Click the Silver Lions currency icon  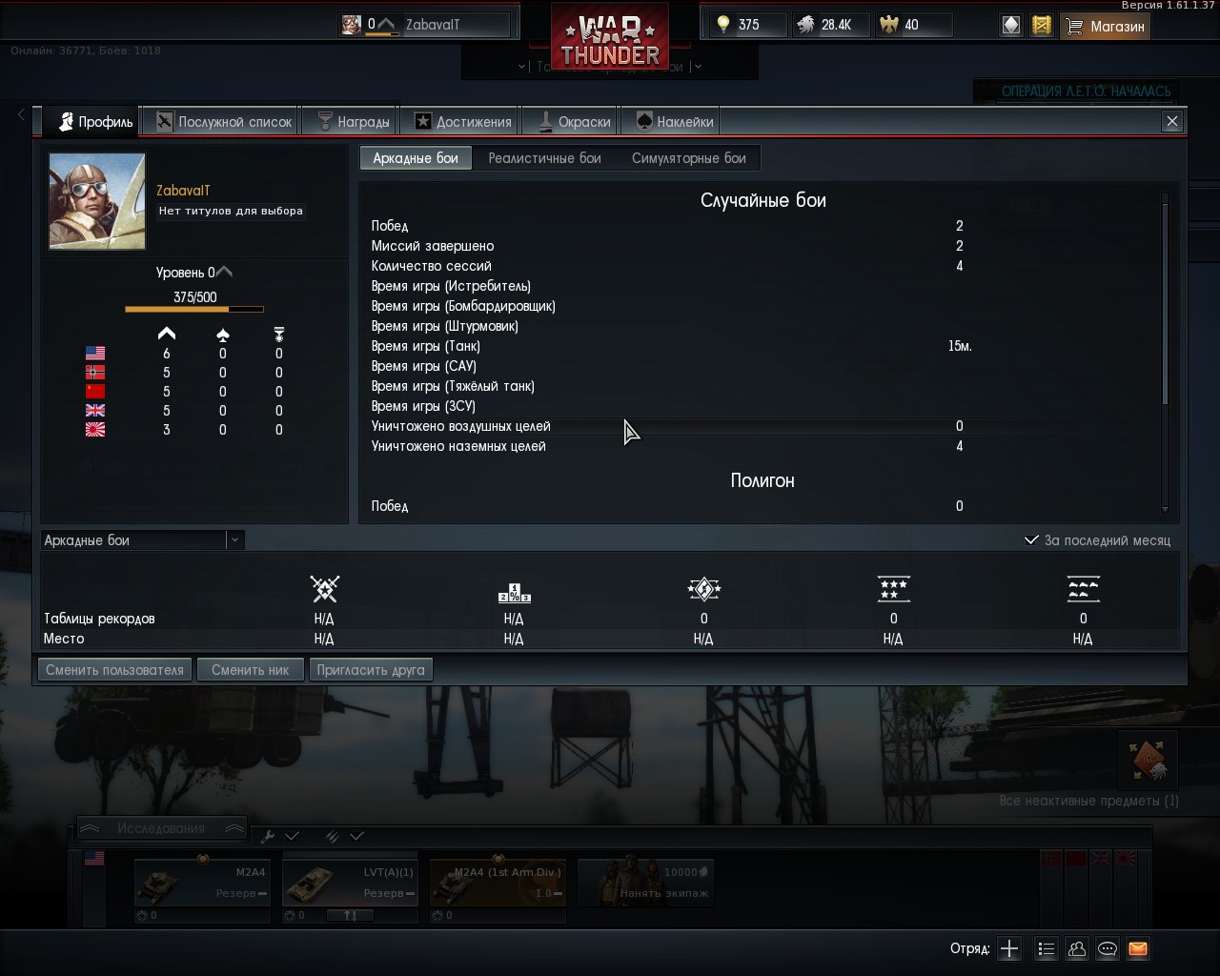806,25
